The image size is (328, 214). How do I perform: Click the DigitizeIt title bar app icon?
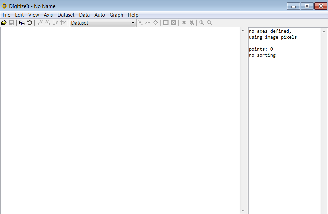[x=4, y=6]
